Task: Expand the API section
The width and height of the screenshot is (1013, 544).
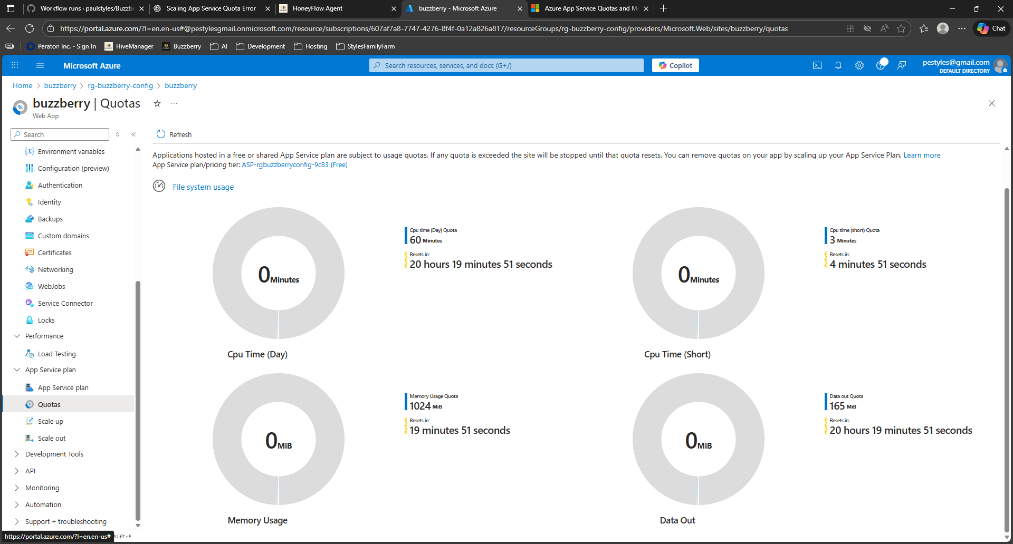Action: tap(17, 471)
